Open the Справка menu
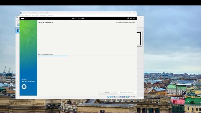This screenshot has height=113, width=201. point(51,16)
